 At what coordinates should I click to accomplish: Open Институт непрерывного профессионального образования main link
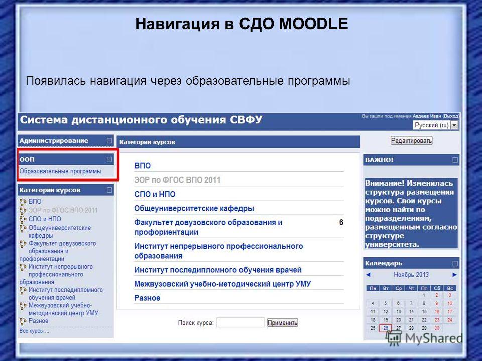218,251
